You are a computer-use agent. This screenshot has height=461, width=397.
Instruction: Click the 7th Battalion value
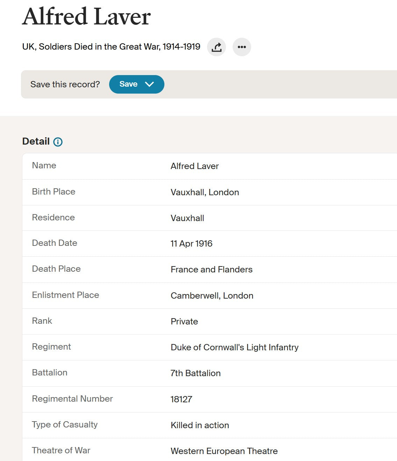[x=195, y=373]
